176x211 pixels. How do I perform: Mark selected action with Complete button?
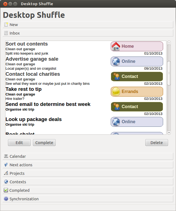click(44, 143)
